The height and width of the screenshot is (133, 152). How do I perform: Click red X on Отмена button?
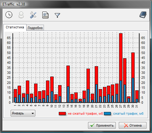(x=126, y=125)
